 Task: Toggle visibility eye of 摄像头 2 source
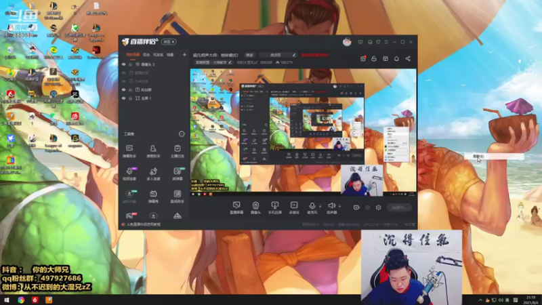click(124, 64)
